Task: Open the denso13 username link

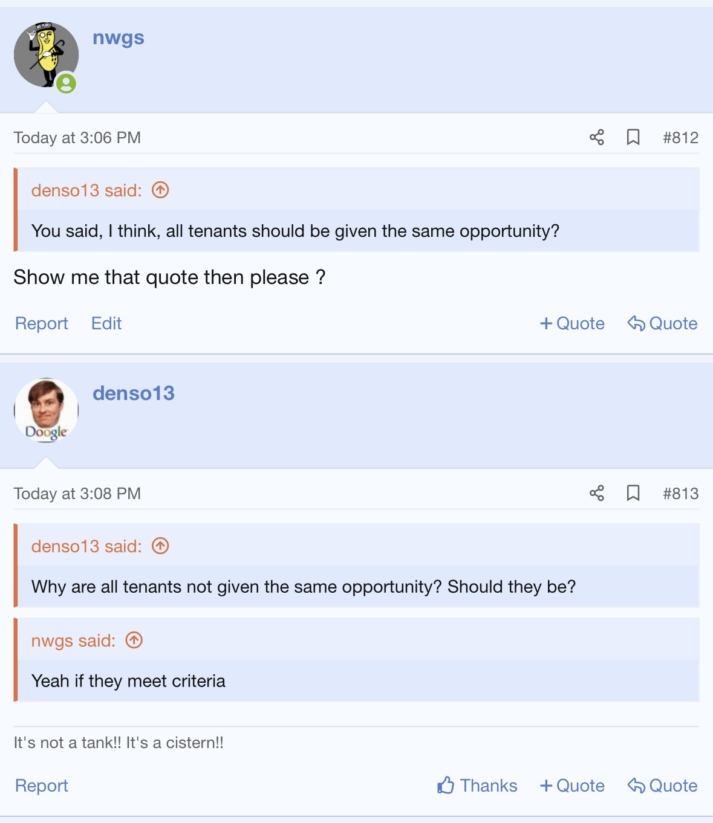Action: pyautogui.click(x=134, y=393)
